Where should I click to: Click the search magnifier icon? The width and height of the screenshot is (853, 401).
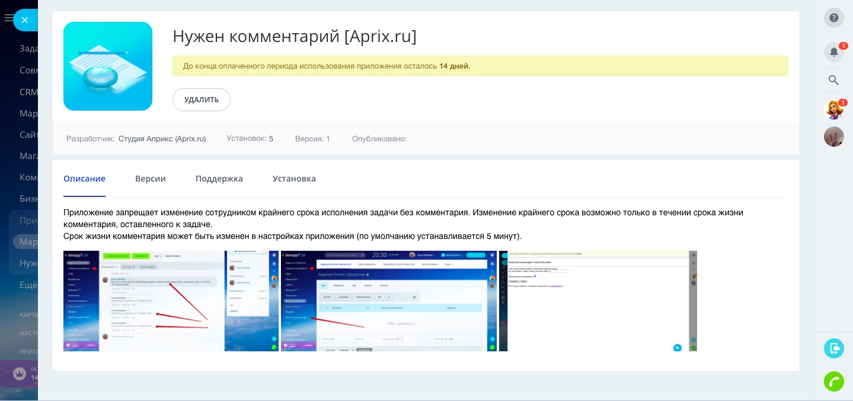click(x=833, y=80)
